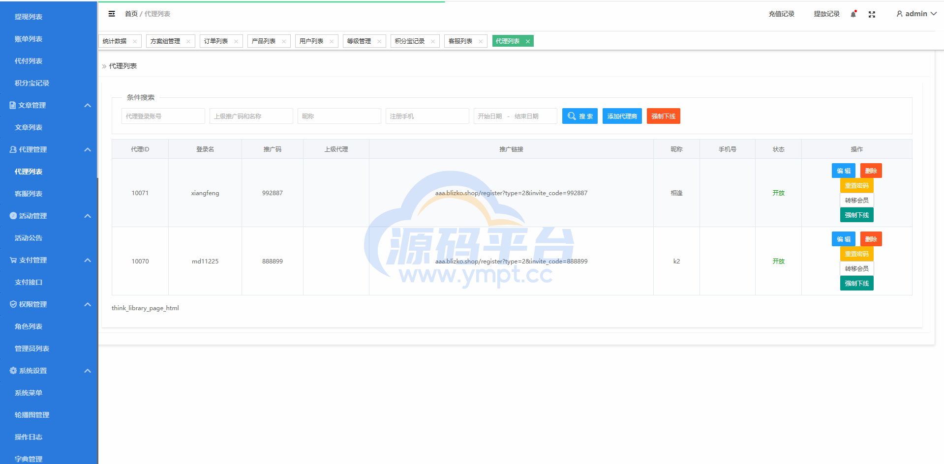Close the 客服列表 tab

481,41
